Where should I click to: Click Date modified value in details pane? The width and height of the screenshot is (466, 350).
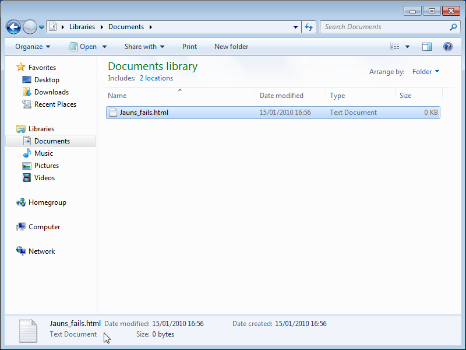click(x=178, y=324)
